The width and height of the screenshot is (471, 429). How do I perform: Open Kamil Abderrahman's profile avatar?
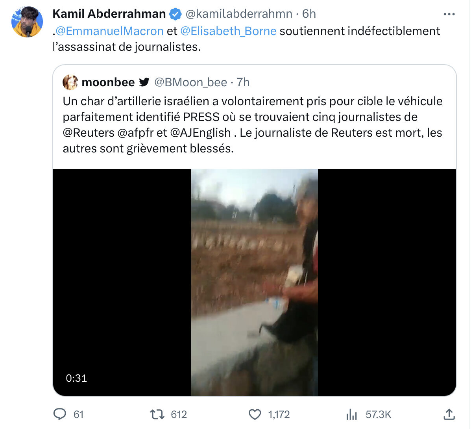(x=27, y=22)
